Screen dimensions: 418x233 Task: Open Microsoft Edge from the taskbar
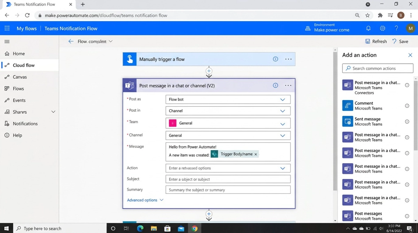(x=140, y=228)
